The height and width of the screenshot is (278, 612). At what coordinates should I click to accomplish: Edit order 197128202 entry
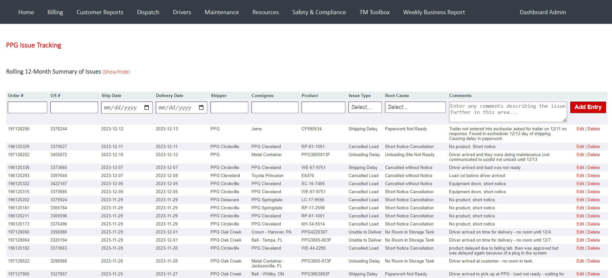point(580,154)
